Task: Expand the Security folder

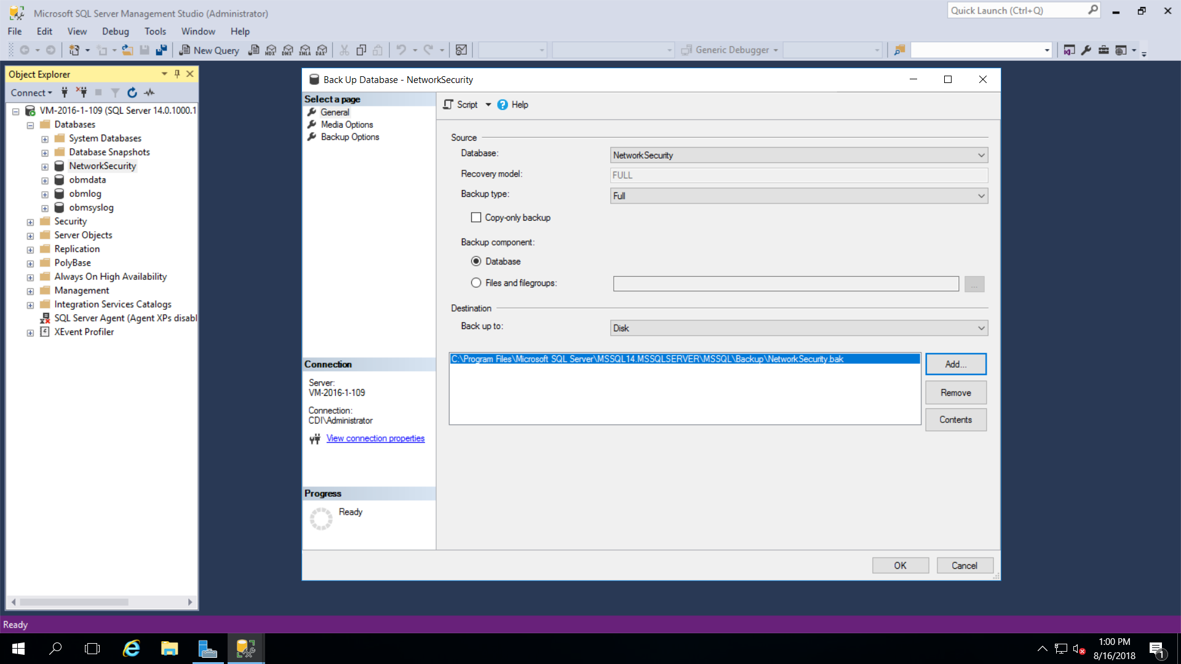Action: [x=30, y=222]
